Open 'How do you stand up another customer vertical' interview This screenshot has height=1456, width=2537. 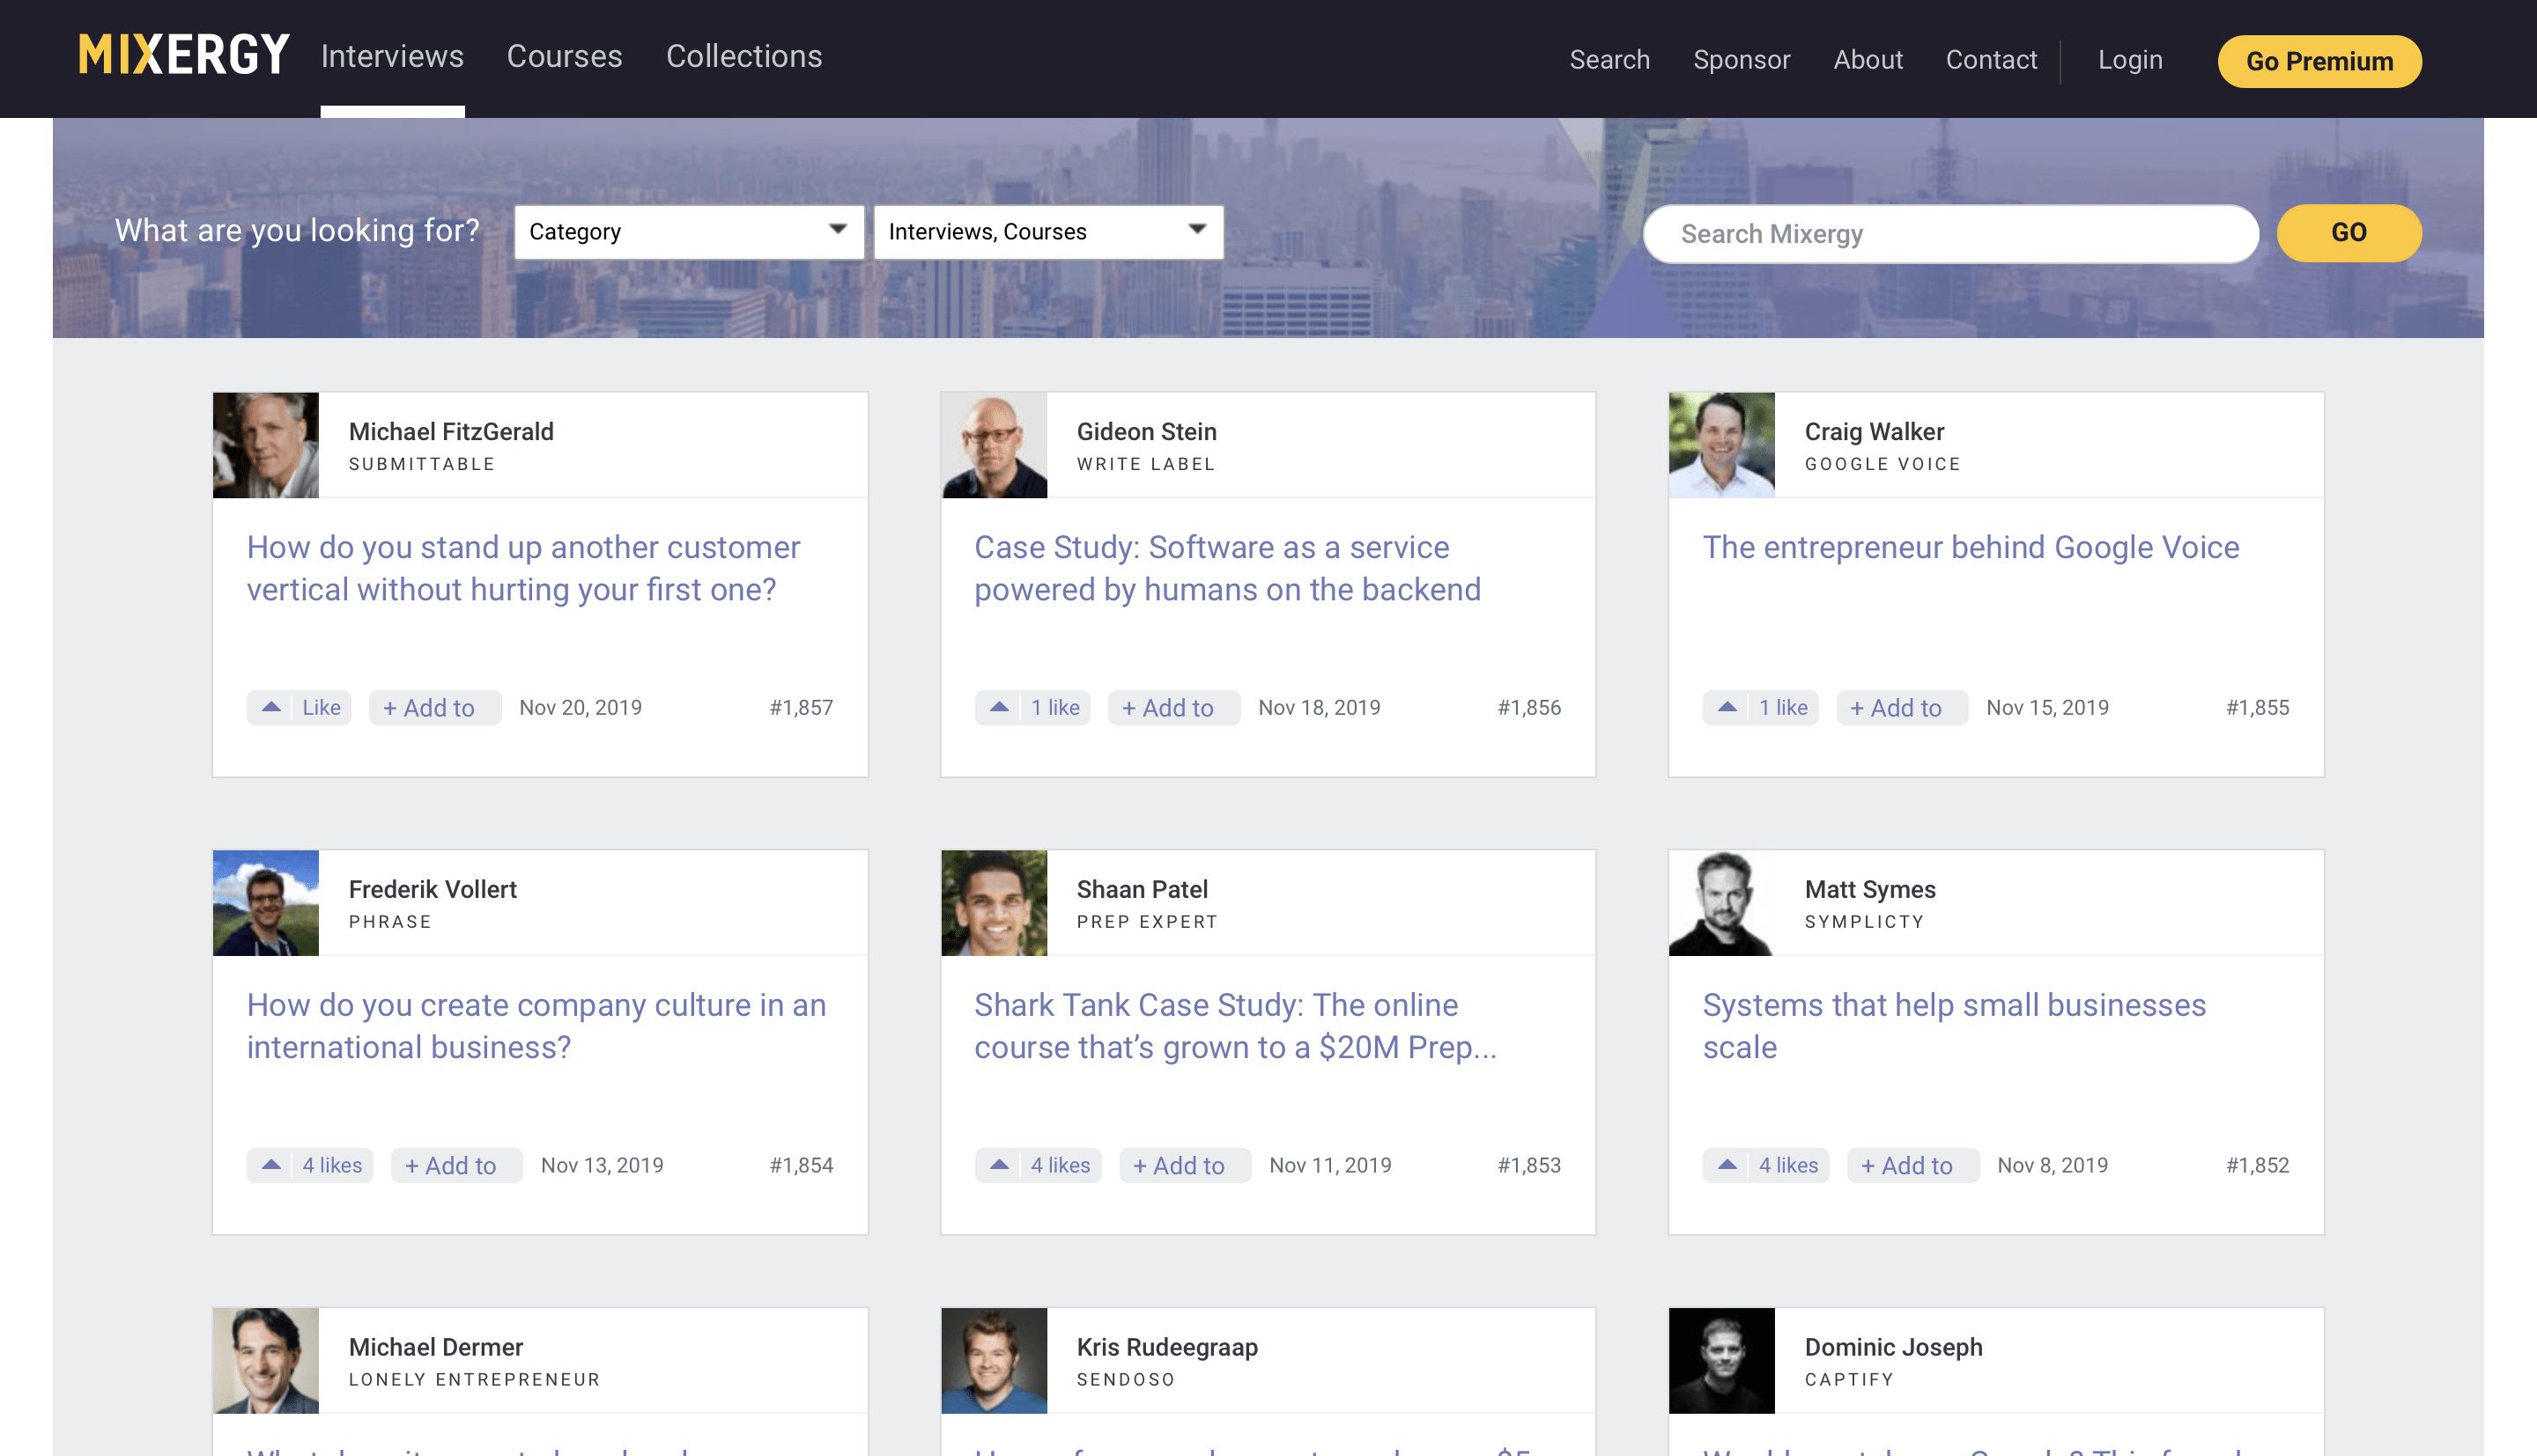[523, 568]
